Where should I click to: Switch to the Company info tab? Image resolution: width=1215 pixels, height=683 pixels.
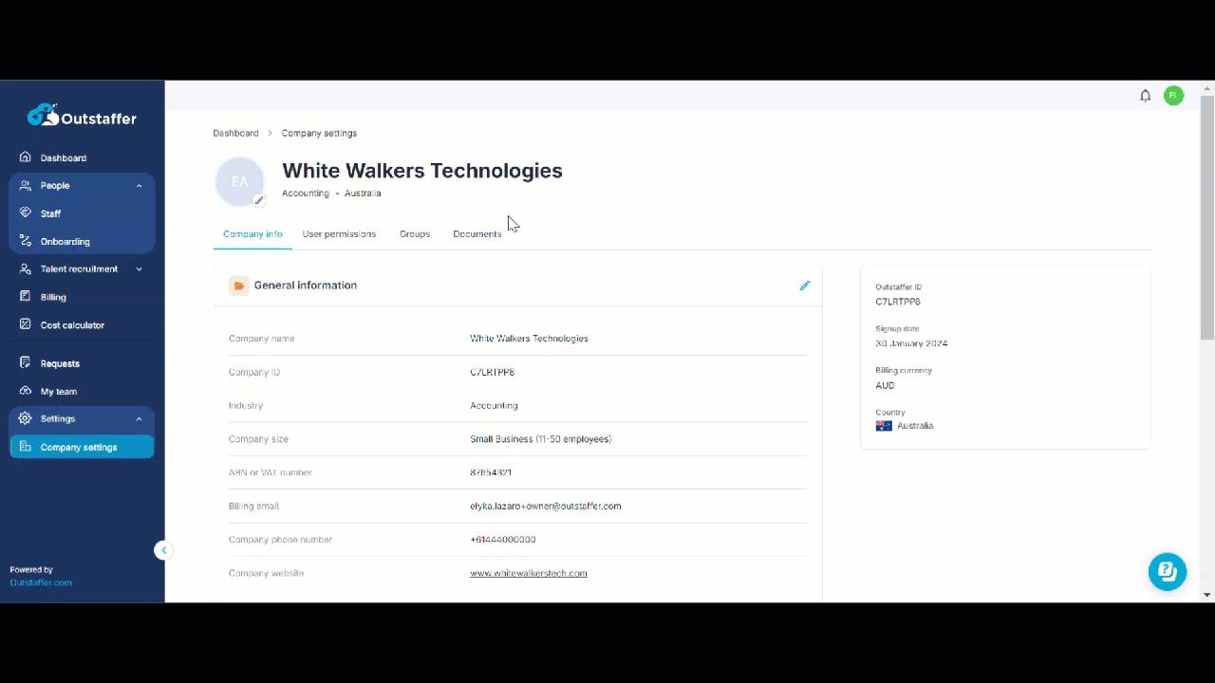(252, 234)
